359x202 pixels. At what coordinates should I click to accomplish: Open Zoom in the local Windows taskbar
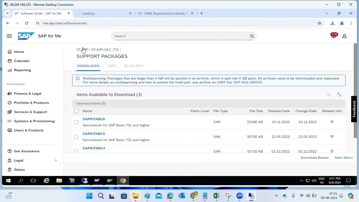[240, 196]
